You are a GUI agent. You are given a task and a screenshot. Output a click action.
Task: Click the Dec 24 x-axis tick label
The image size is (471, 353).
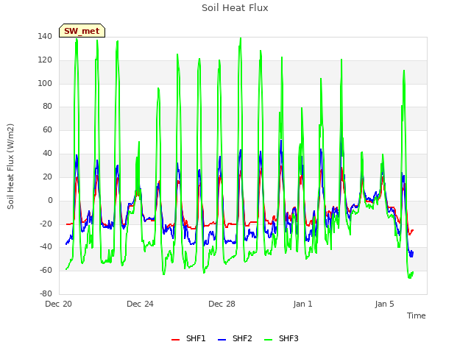[x=140, y=304]
